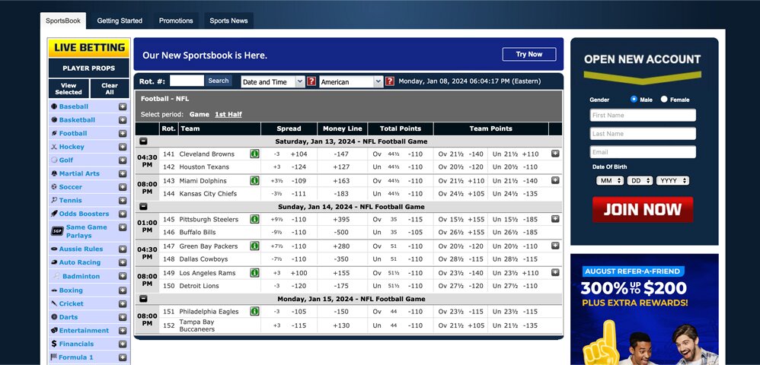This screenshot has width=760, height=365.
Task: Click the Rot. # input field
Action: click(187, 81)
